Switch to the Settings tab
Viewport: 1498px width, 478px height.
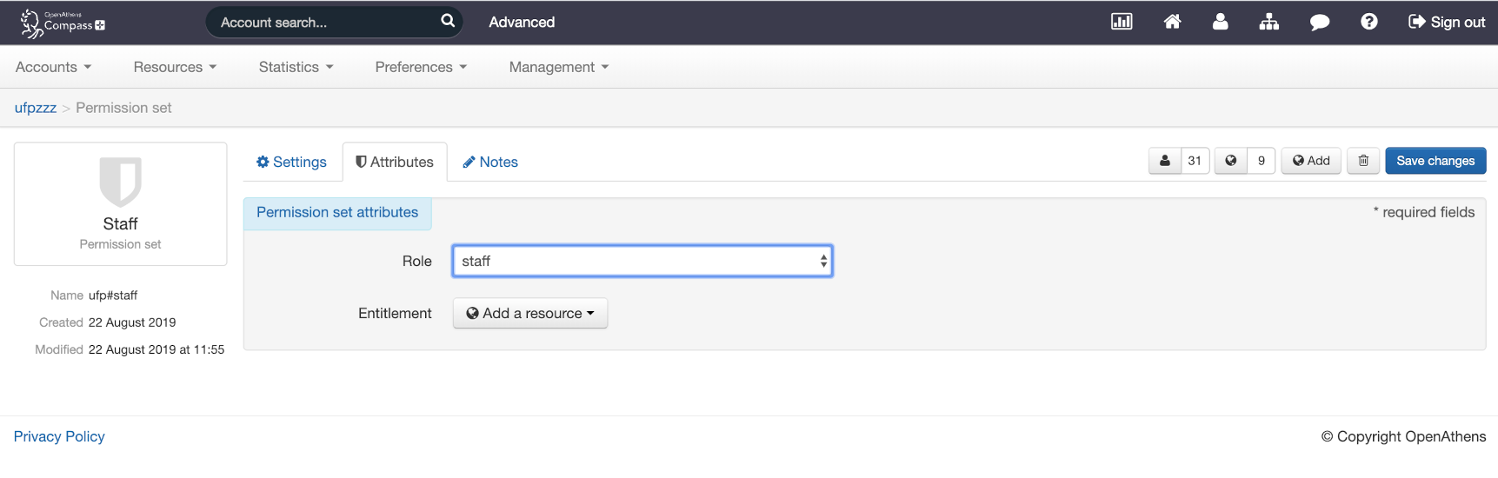pos(291,162)
